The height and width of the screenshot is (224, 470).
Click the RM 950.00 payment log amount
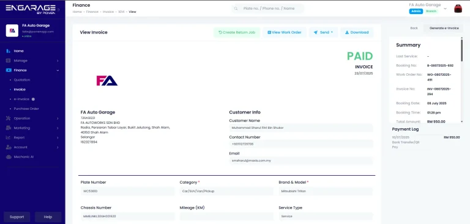[452, 137]
